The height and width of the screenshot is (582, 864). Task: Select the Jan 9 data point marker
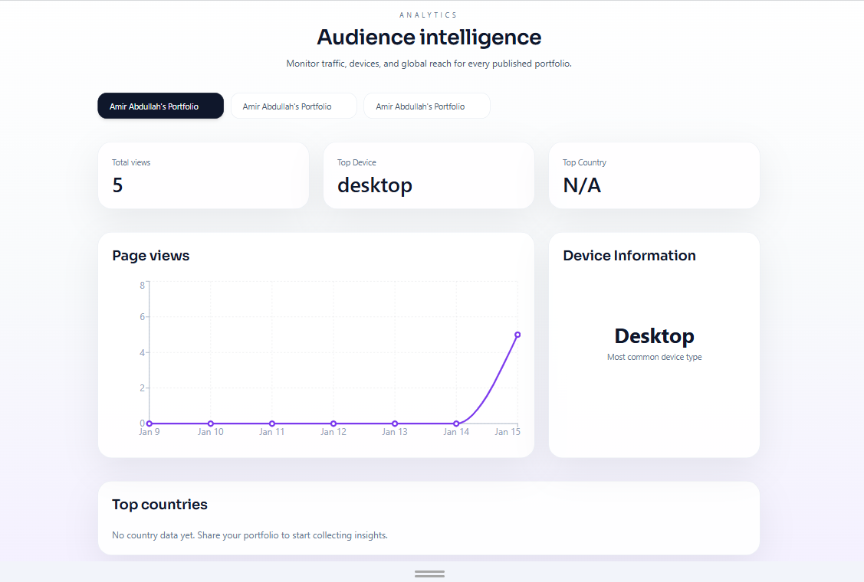point(149,423)
